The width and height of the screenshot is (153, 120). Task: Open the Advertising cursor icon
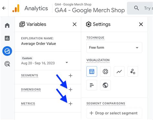tap(7, 64)
